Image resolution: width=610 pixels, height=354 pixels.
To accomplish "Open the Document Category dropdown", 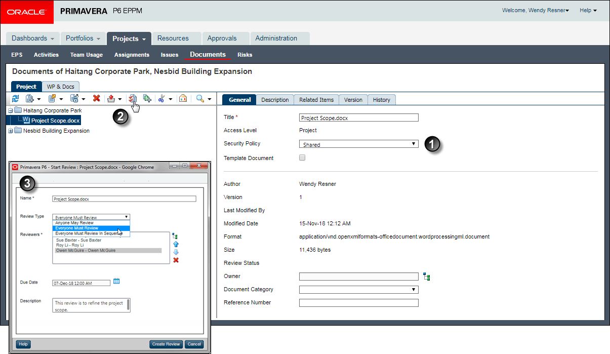I will click(359, 290).
